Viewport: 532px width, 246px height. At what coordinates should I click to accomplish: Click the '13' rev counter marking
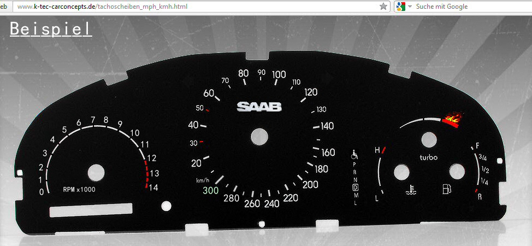tap(155, 174)
